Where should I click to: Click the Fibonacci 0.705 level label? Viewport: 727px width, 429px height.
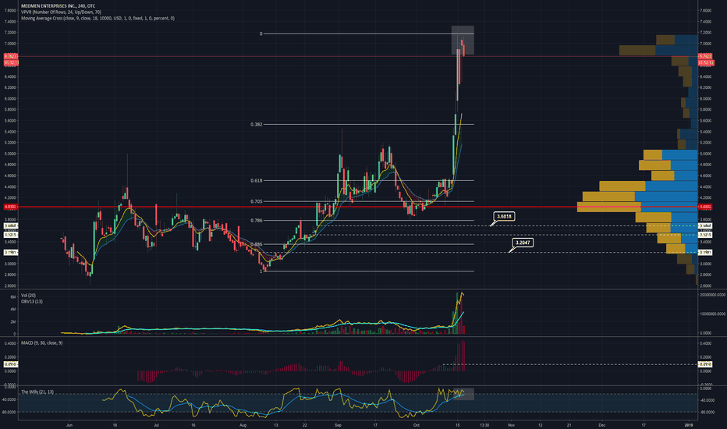[x=257, y=201]
